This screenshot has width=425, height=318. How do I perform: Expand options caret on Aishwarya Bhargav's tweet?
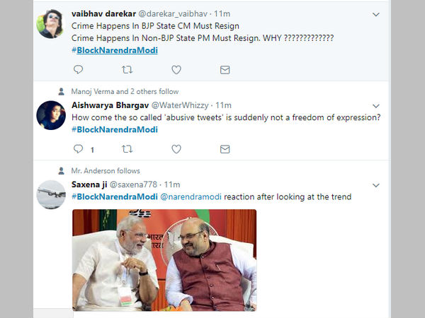[376, 105]
